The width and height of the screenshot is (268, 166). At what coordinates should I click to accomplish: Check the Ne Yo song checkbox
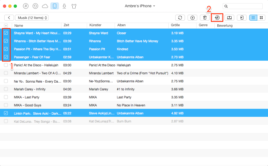pos(6,81)
